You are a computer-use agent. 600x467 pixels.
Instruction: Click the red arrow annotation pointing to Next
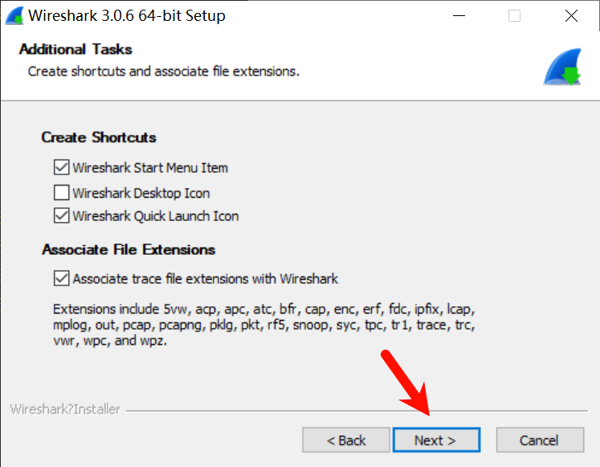pos(406,383)
